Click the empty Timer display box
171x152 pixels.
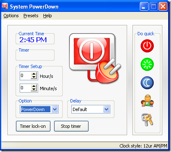click(35, 56)
